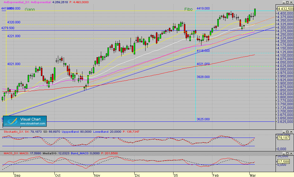Click the 4320.000 level label
Viewport: 294px width, 177px height.
click(x=14, y=22)
